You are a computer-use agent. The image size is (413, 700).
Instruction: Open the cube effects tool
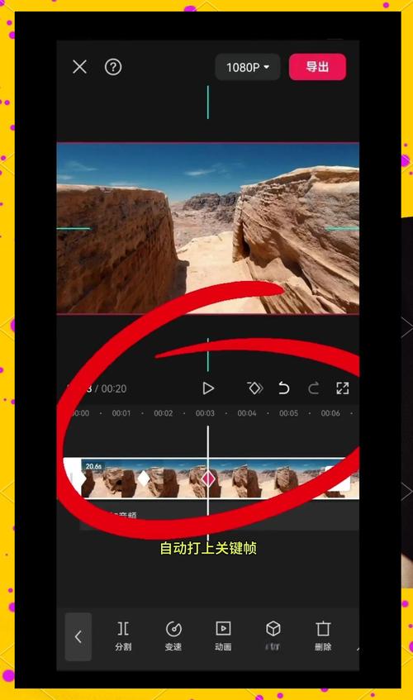273,636
